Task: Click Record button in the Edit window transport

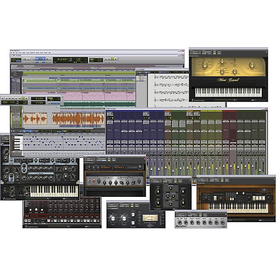Action: (x=115, y=59)
